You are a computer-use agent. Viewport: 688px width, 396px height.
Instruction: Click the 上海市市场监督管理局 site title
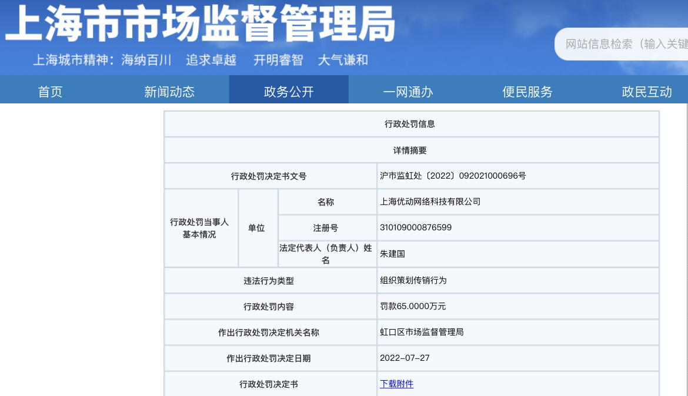click(x=200, y=24)
